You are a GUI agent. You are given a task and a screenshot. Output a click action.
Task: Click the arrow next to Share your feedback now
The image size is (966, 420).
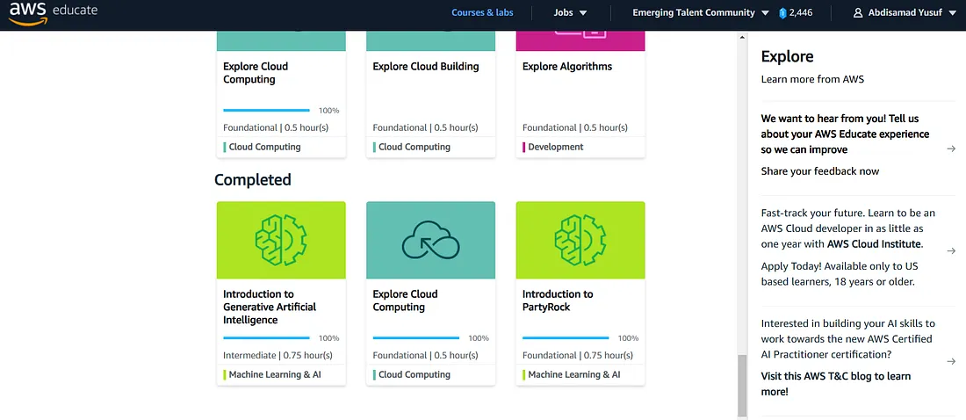pyautogui.click(x=951, y=148)
